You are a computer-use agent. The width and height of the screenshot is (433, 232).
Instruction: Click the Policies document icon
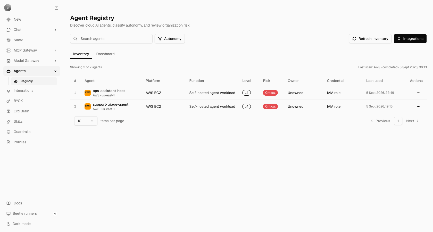pyautogui.click(x=9, y=142)
